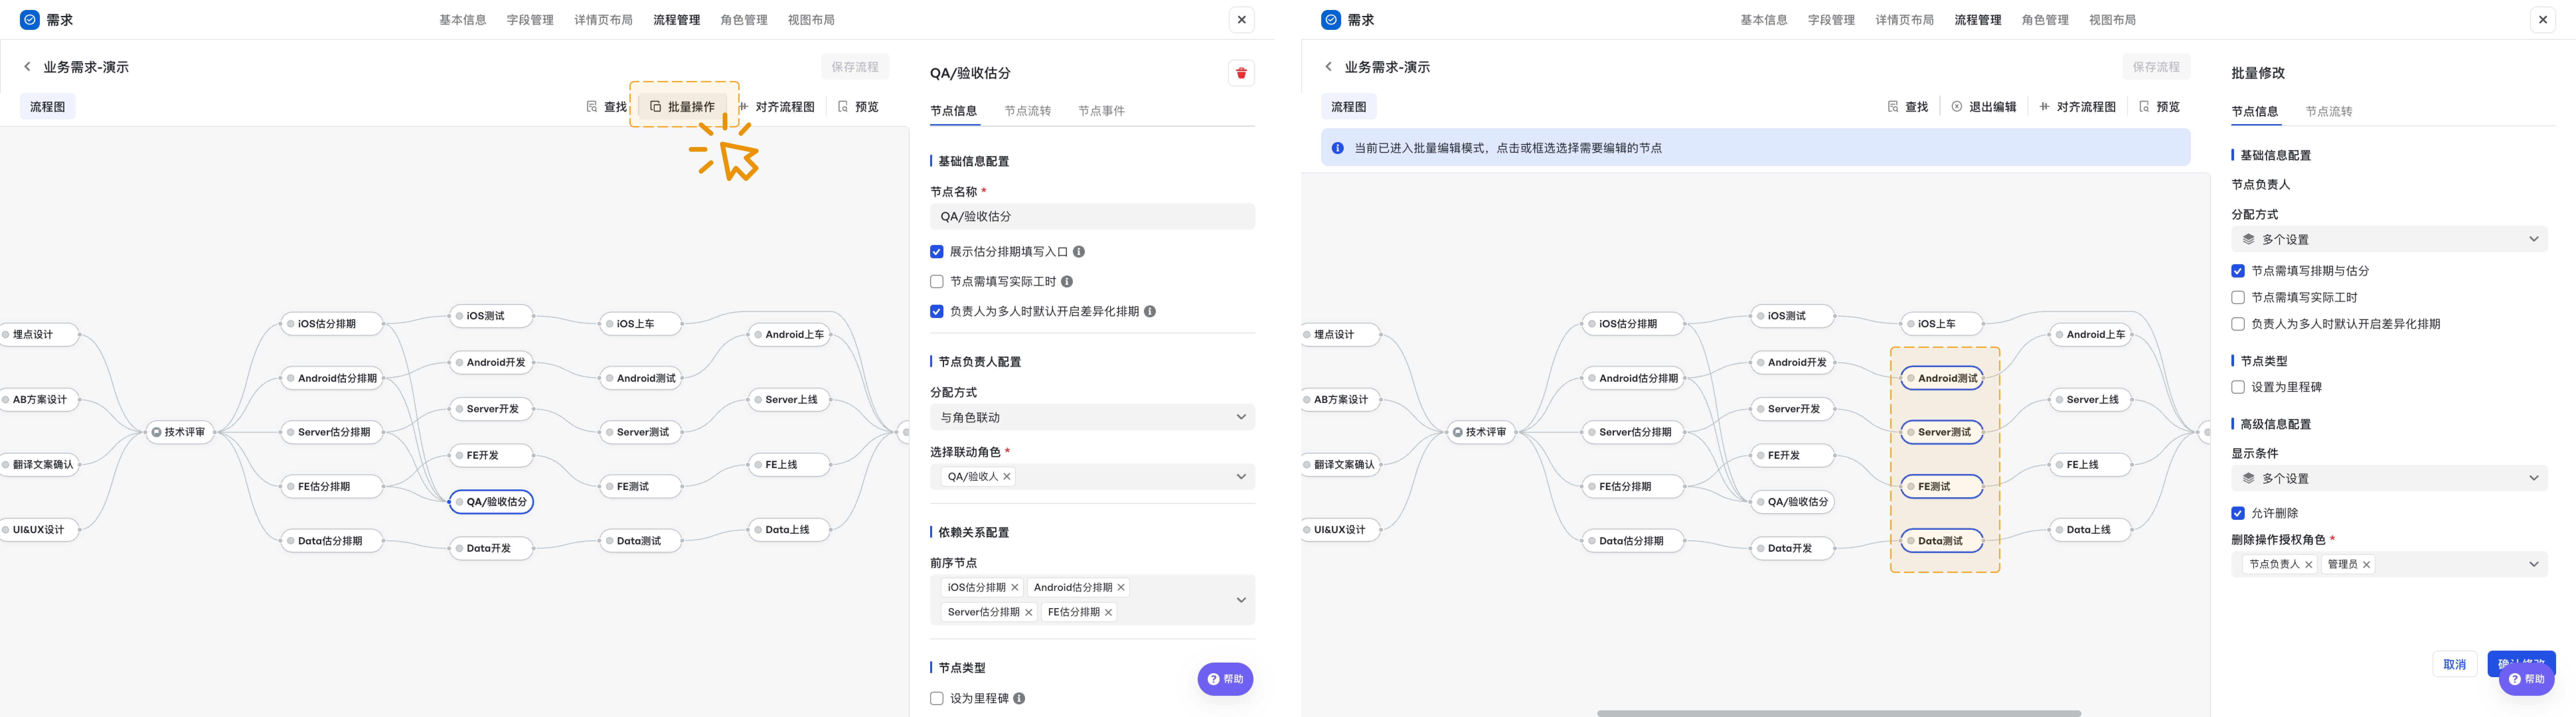Screen dimensions: 2576x717
Task: Uncheck 节点需填写排期与估分 in 批量修改 panel
Action: pyautogui.click(x=2238, y=271)
